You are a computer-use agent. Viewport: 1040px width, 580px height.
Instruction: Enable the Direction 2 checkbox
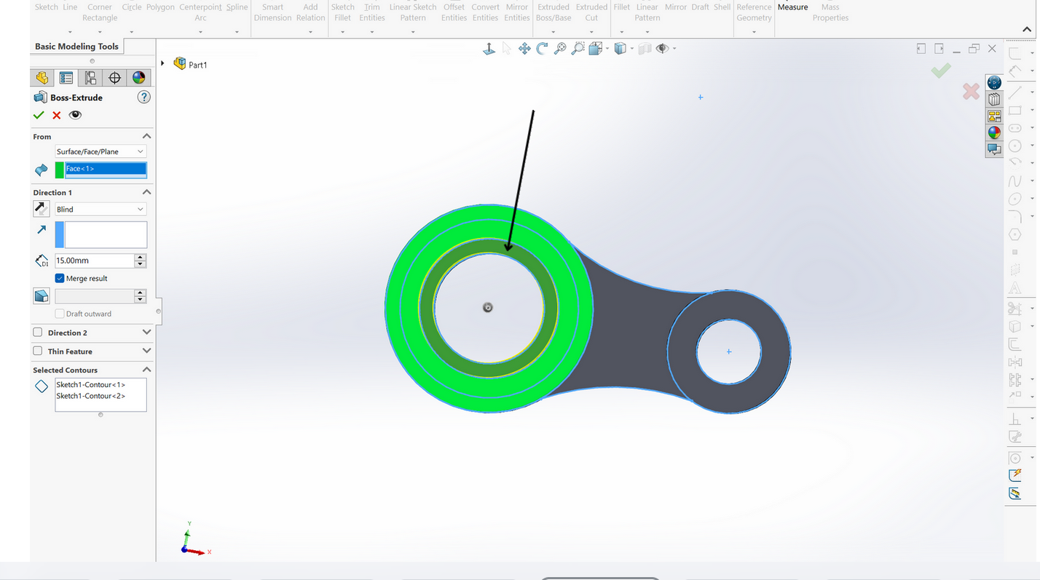(38, 333)
